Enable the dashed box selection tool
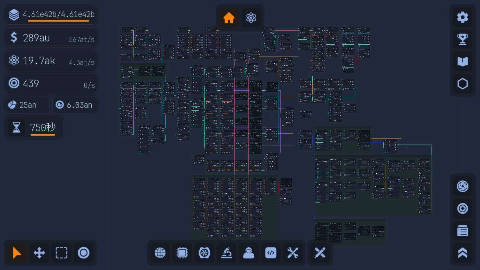The width and height of the screenshot is (480, 270). click(61, 253)
